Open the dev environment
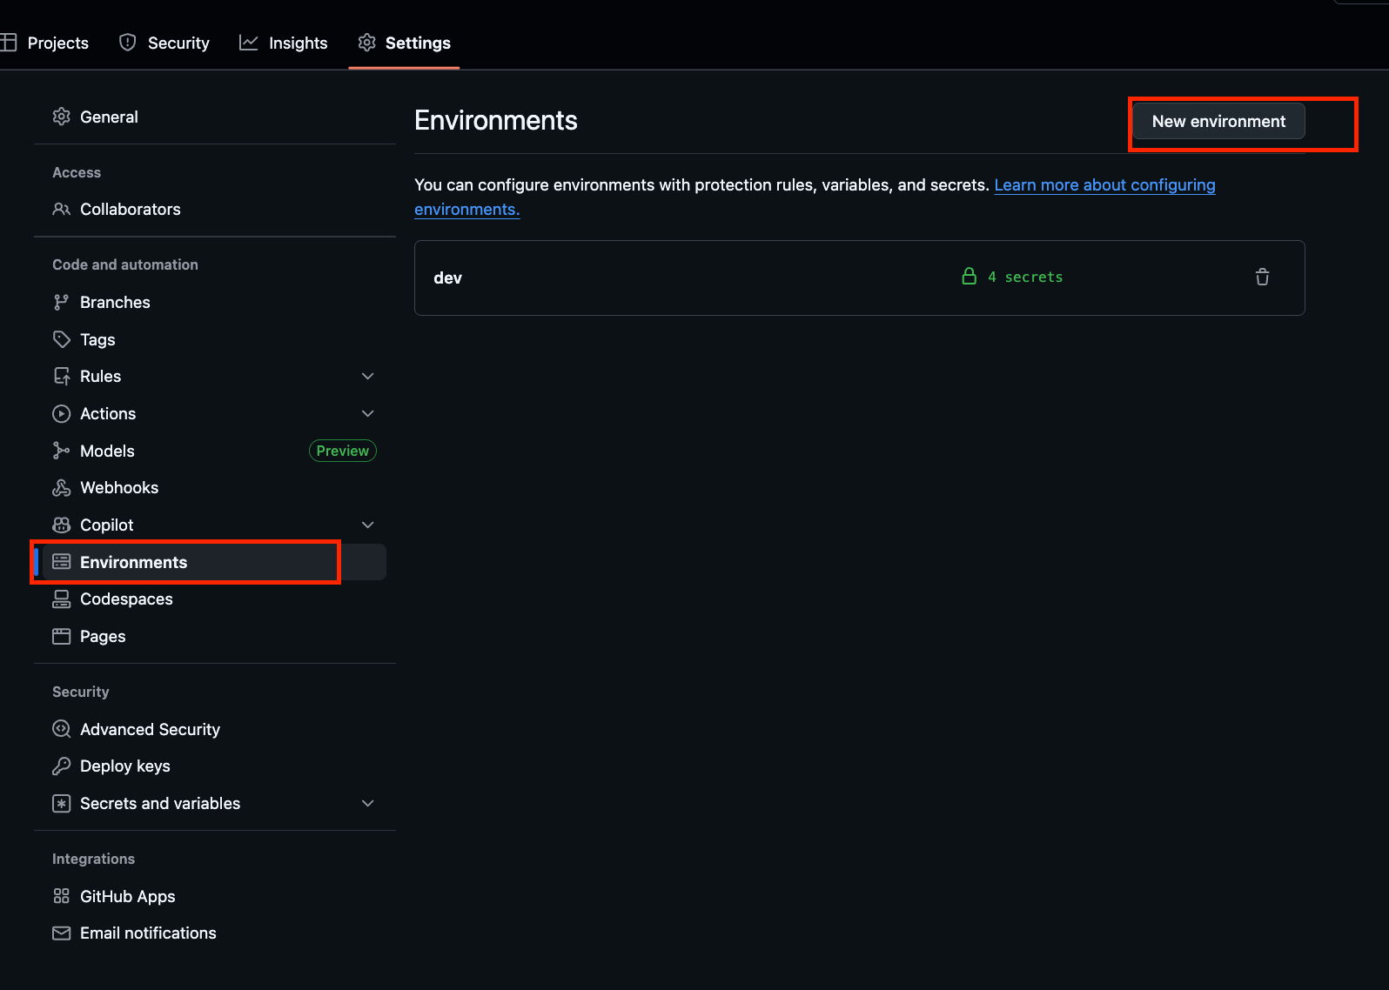Screen dimensions: 1389x990 [x=448, y=278]
